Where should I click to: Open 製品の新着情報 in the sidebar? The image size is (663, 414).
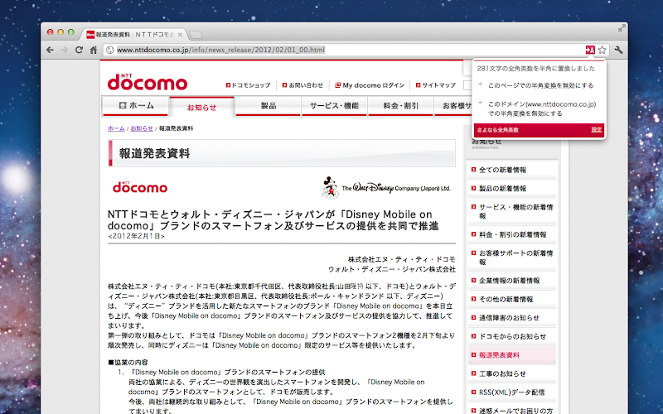(x=502, y=189)
